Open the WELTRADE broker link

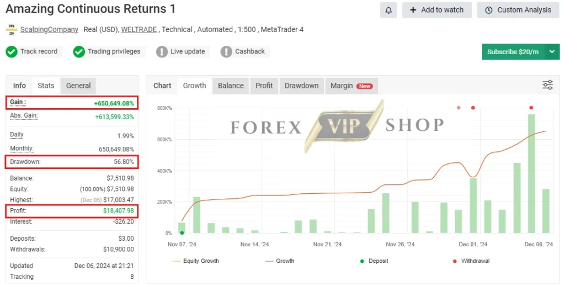tap(138, 30)
